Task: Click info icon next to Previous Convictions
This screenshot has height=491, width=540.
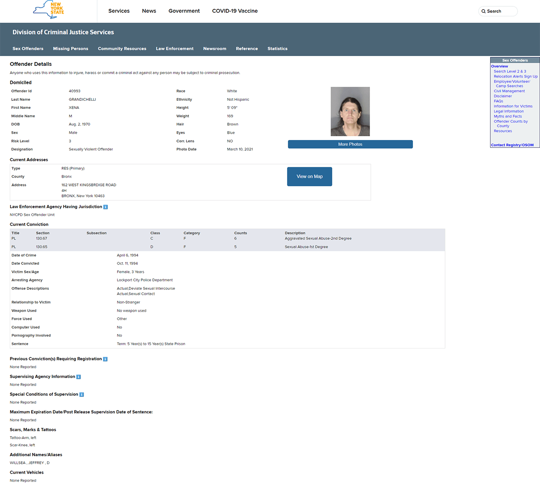Action: coord(105,359)
